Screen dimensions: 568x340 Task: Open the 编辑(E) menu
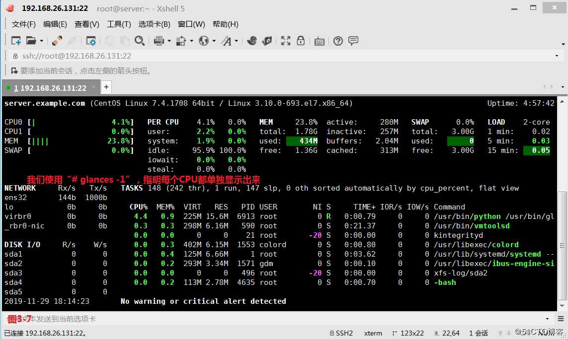click(55, 24)
